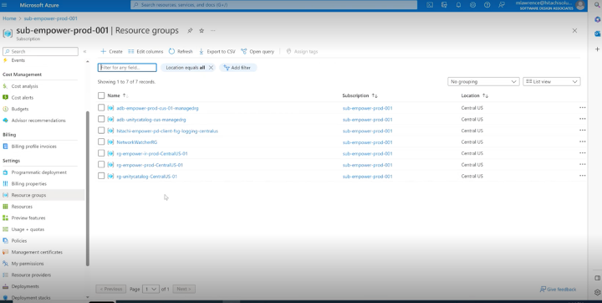Open Advisor recommendations in the side menu

tap(38, 121)
